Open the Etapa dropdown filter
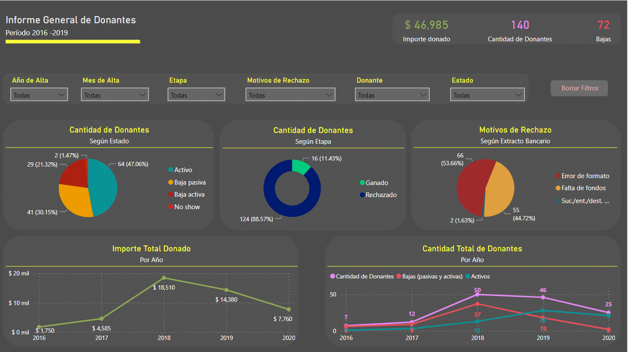The height and width of the screenshot is (352, 628). pyautogui.click(x=196, y=95)
